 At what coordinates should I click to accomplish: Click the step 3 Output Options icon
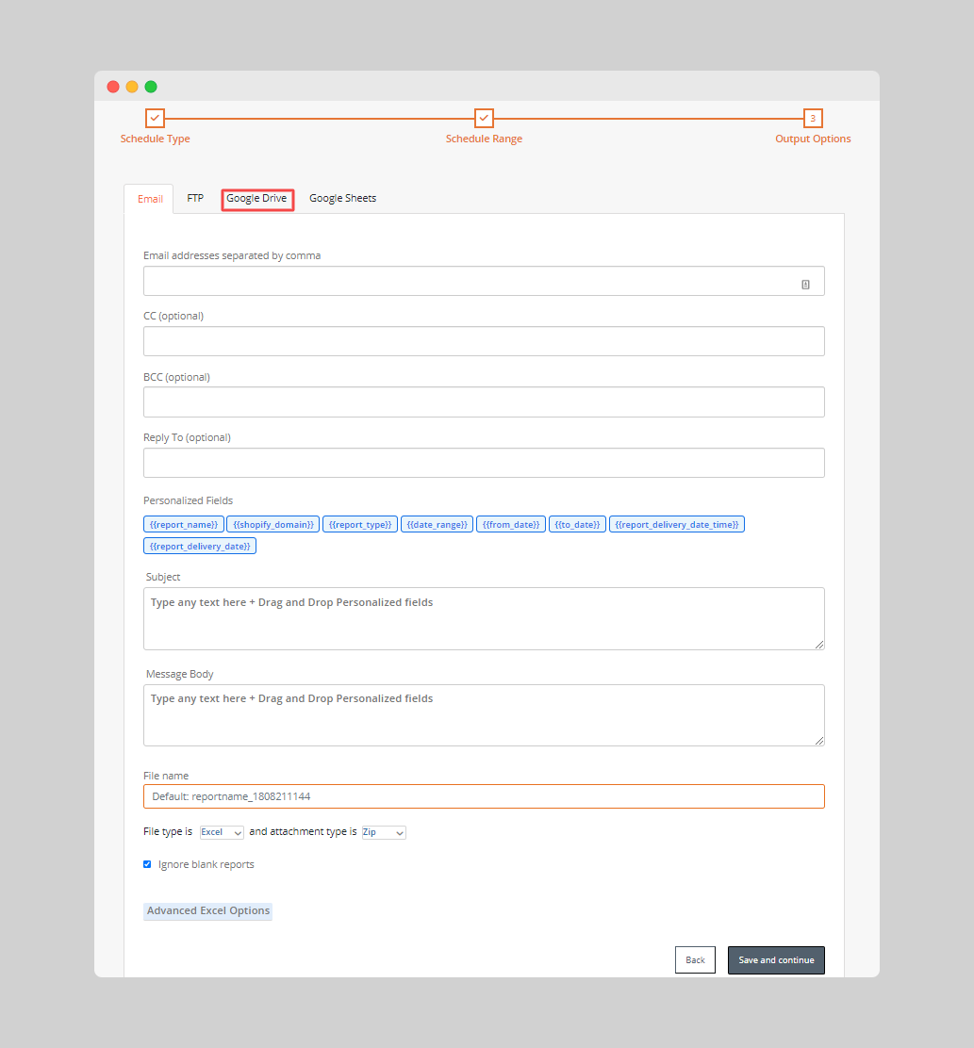click(813, 119)
